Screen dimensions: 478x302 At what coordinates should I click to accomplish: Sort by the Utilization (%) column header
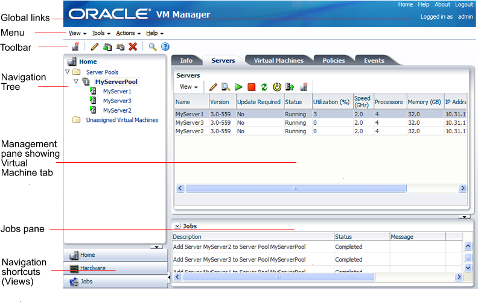(x=333, y=102)
